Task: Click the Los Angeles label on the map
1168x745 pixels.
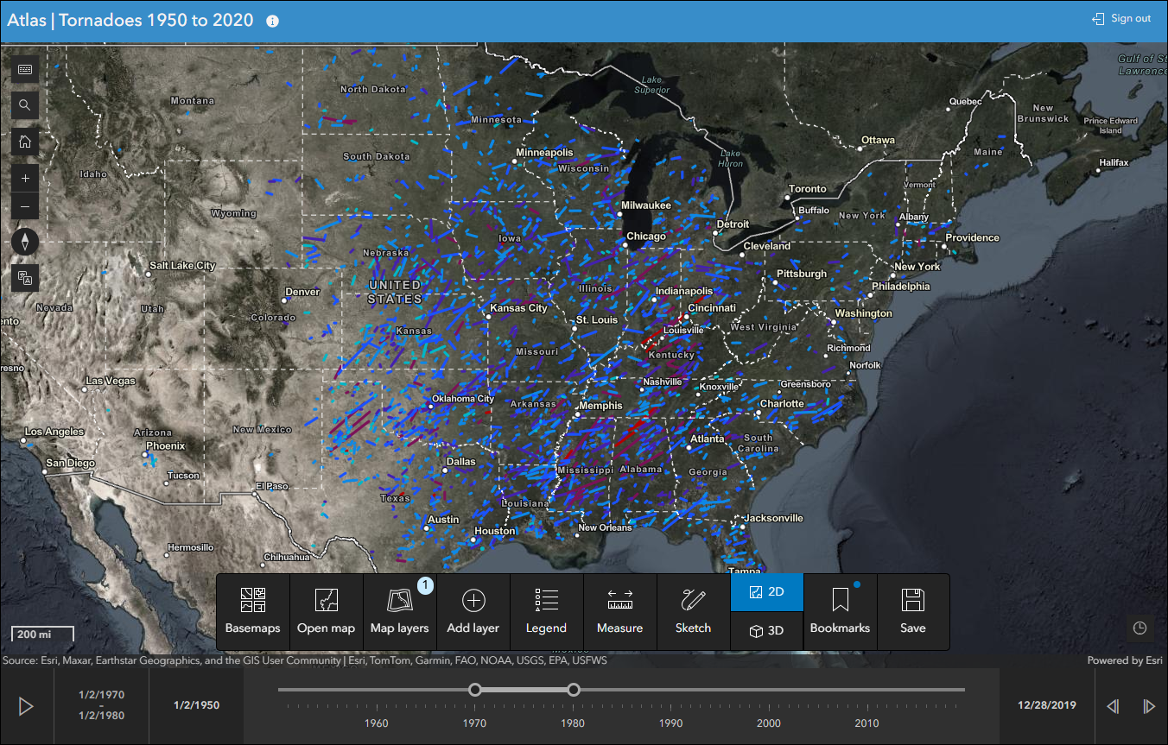Action: (54, 432)
